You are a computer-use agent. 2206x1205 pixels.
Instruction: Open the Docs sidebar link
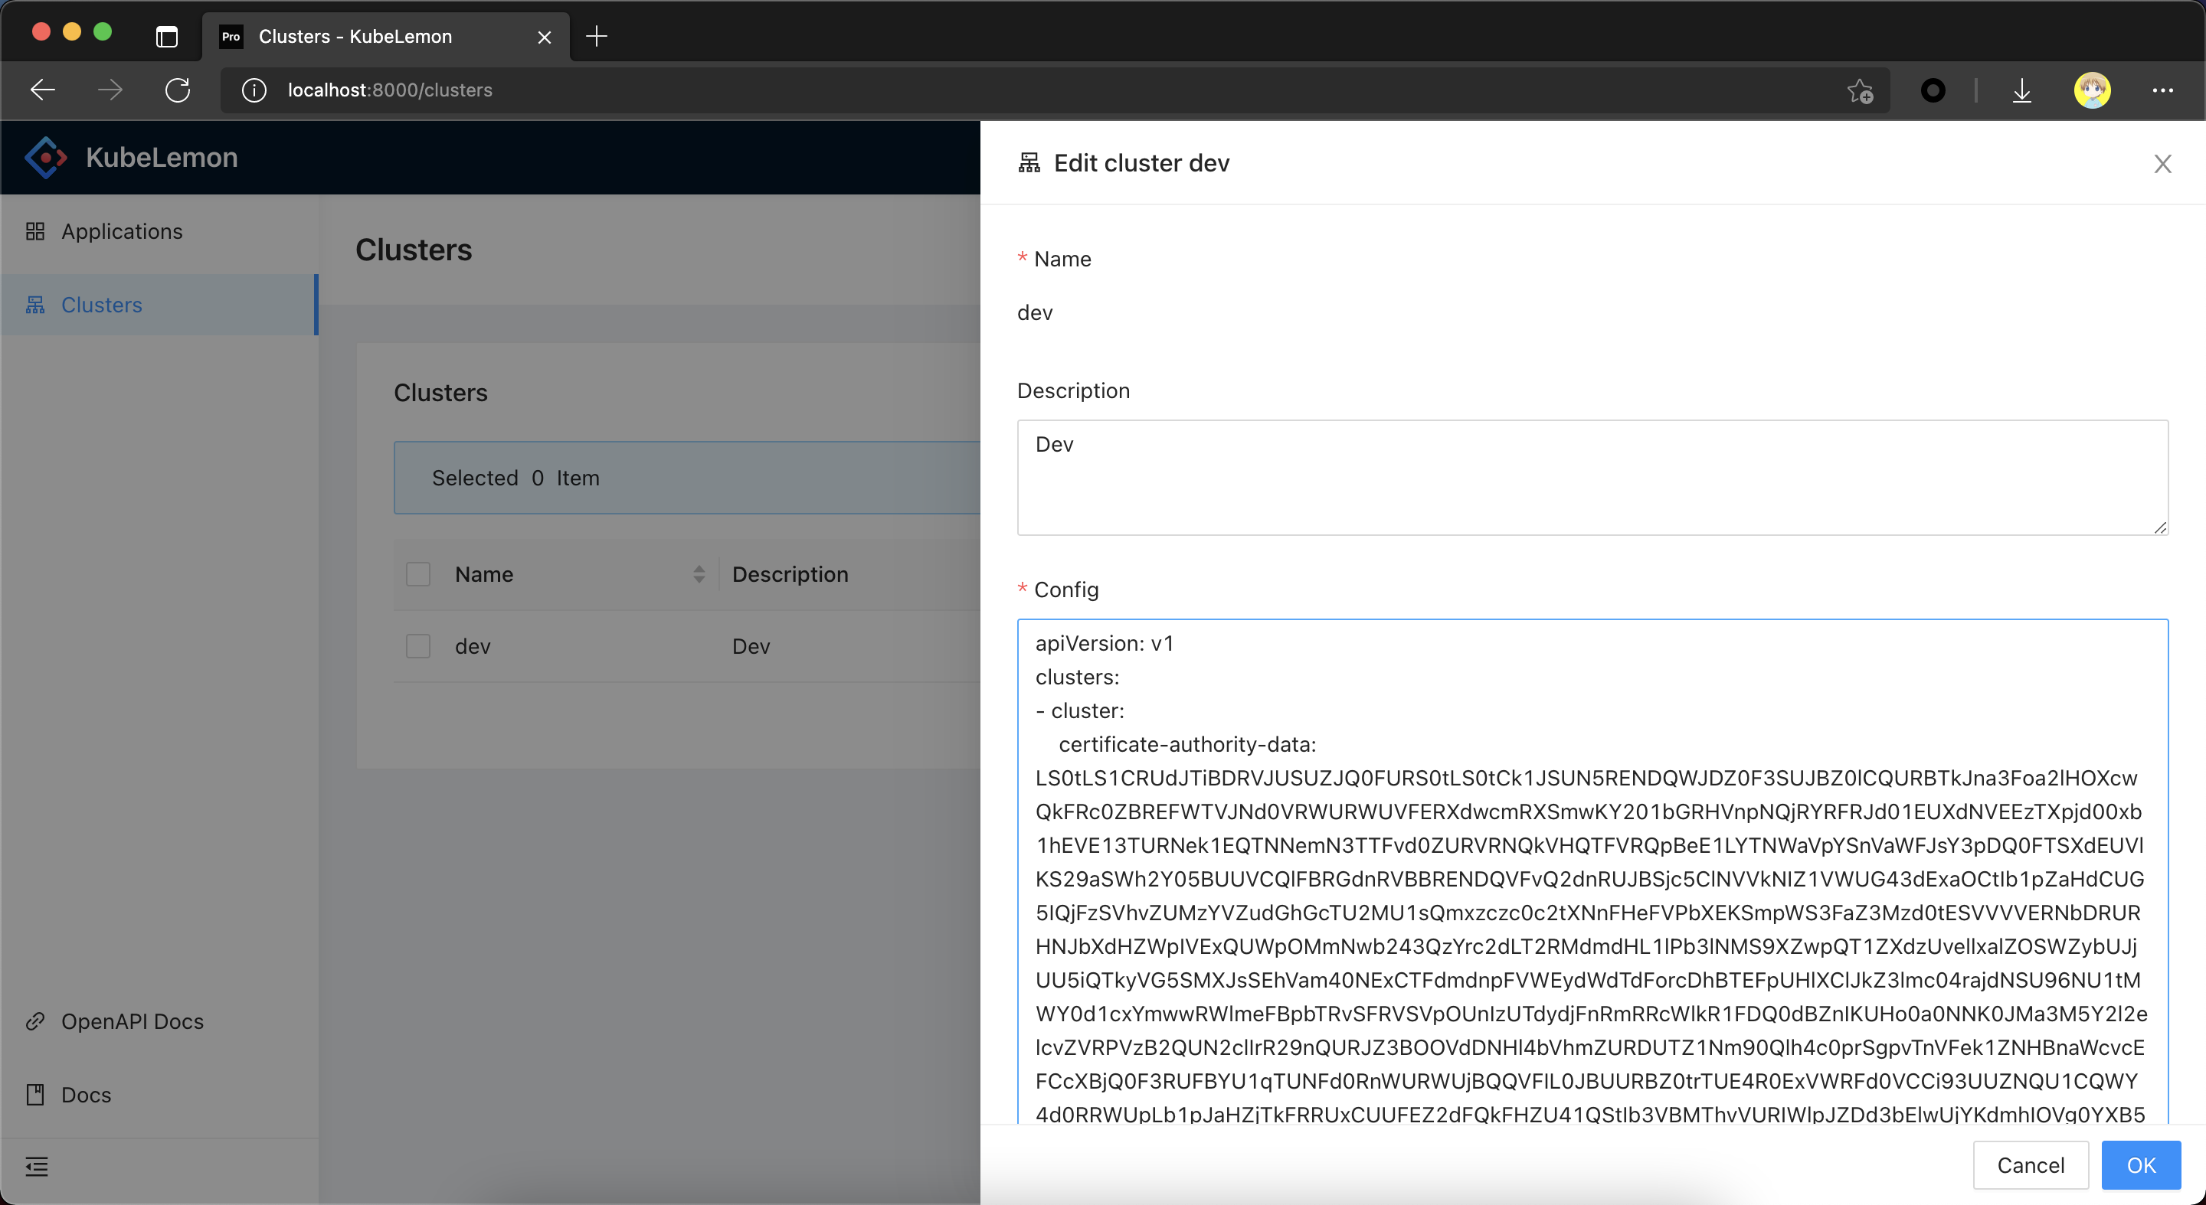pyautogui.click(x=86, y=1094)
